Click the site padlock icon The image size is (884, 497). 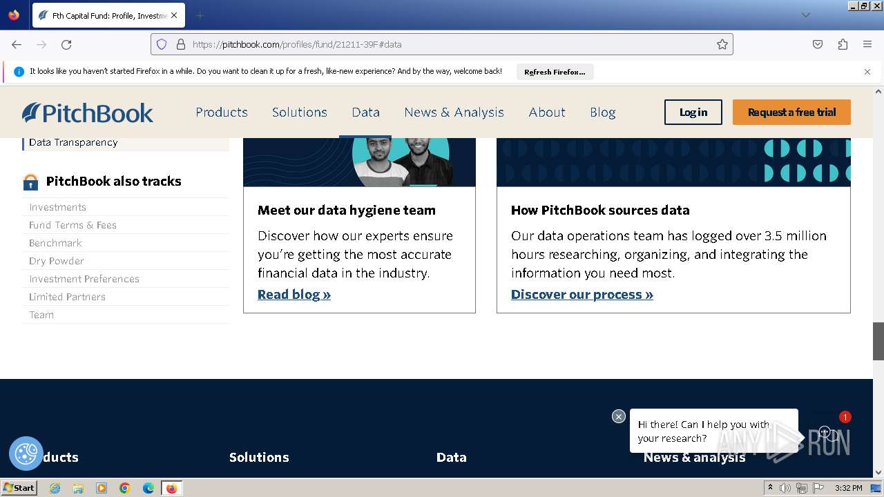point(181,44)
